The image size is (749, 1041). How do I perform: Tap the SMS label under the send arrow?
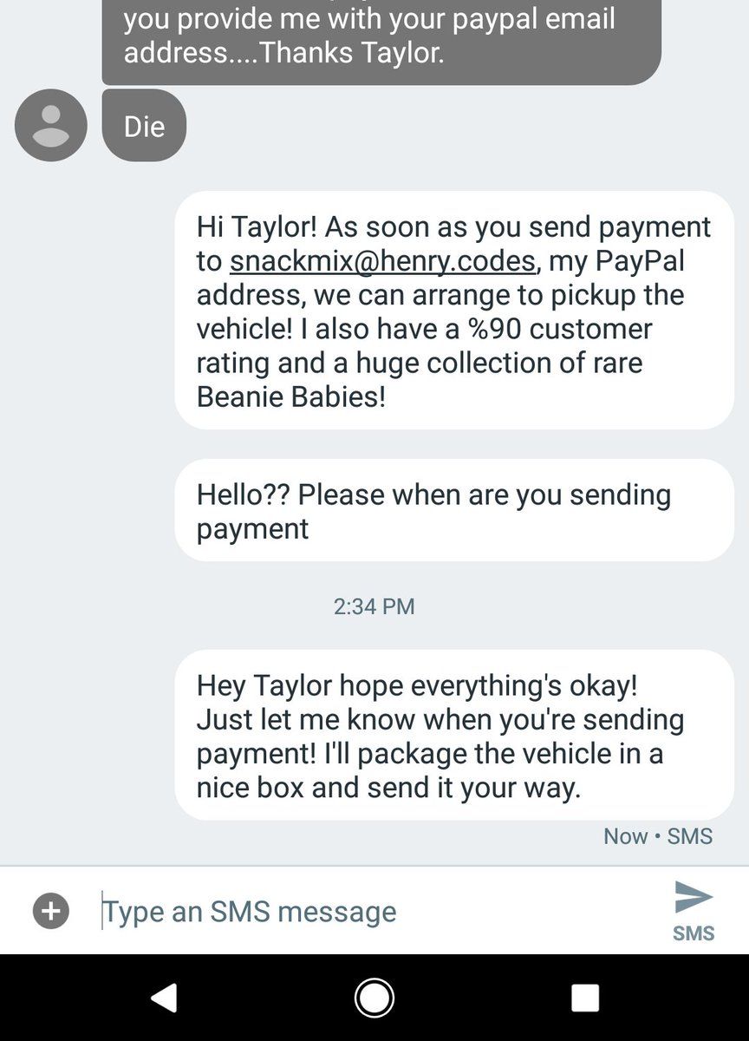[x=694, y=933]
